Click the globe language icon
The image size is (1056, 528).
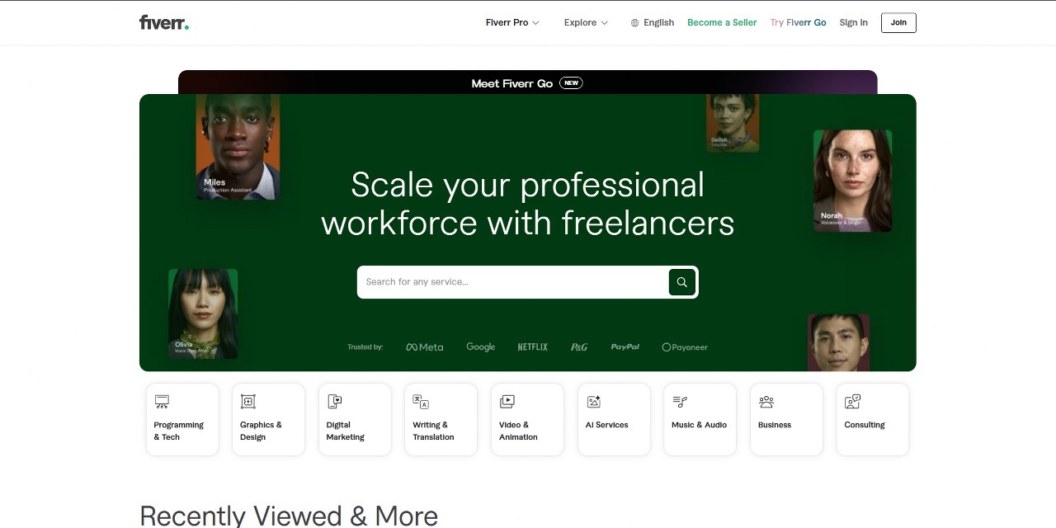tap(634, 23)
